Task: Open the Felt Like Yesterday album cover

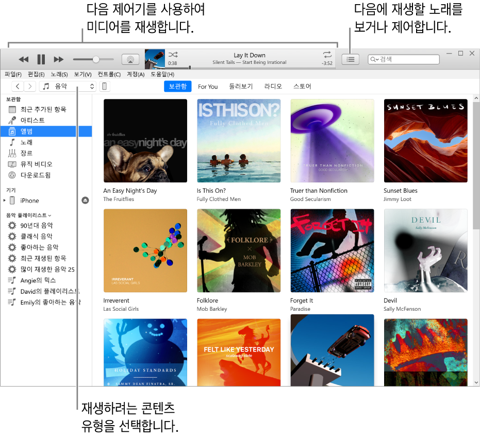Action: pyautogui.click(x=239, y=352)
